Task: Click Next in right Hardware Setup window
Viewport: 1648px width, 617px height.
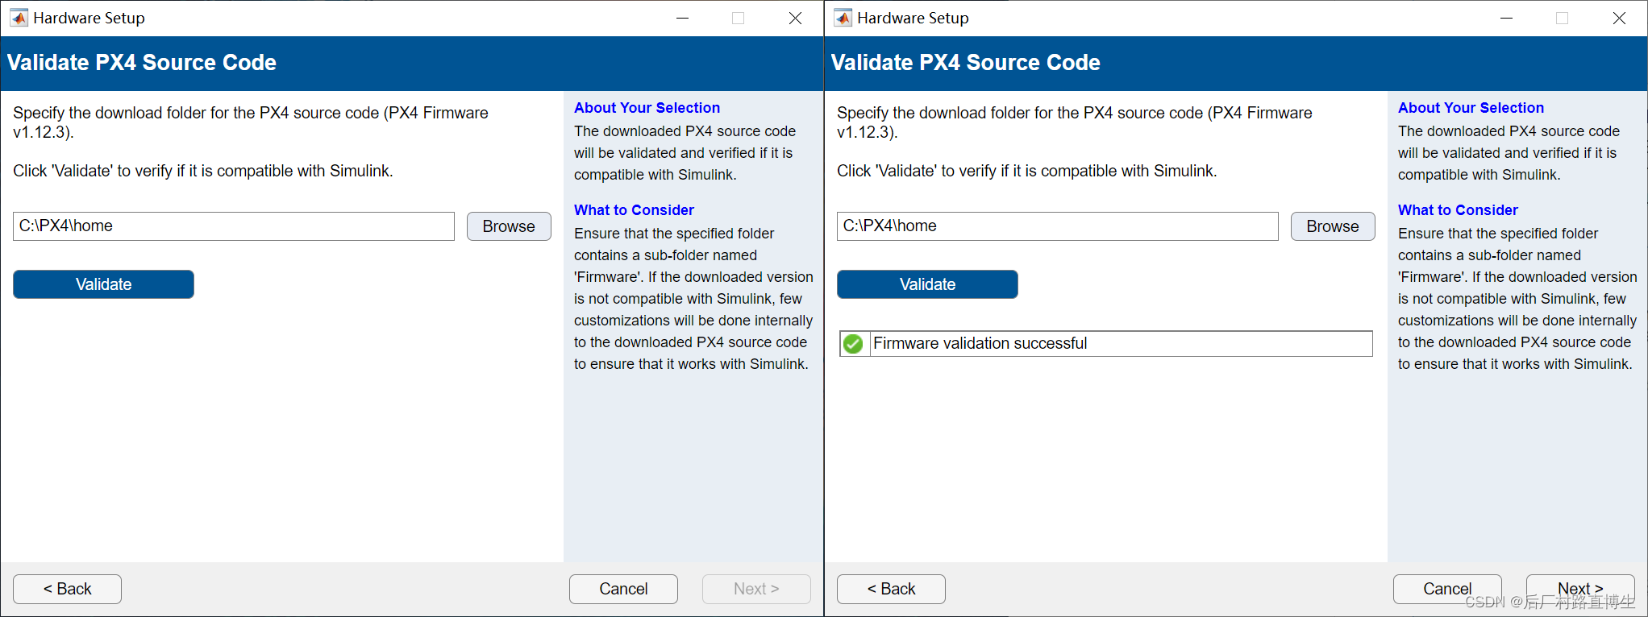Action: click(x=1580, y=589)
